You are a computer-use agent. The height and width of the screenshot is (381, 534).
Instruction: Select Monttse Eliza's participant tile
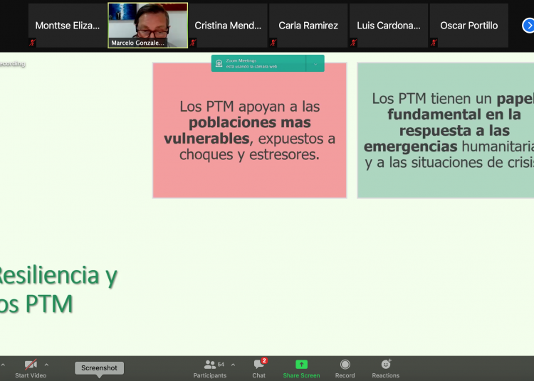pyautogui.click(x=68, y=26)
